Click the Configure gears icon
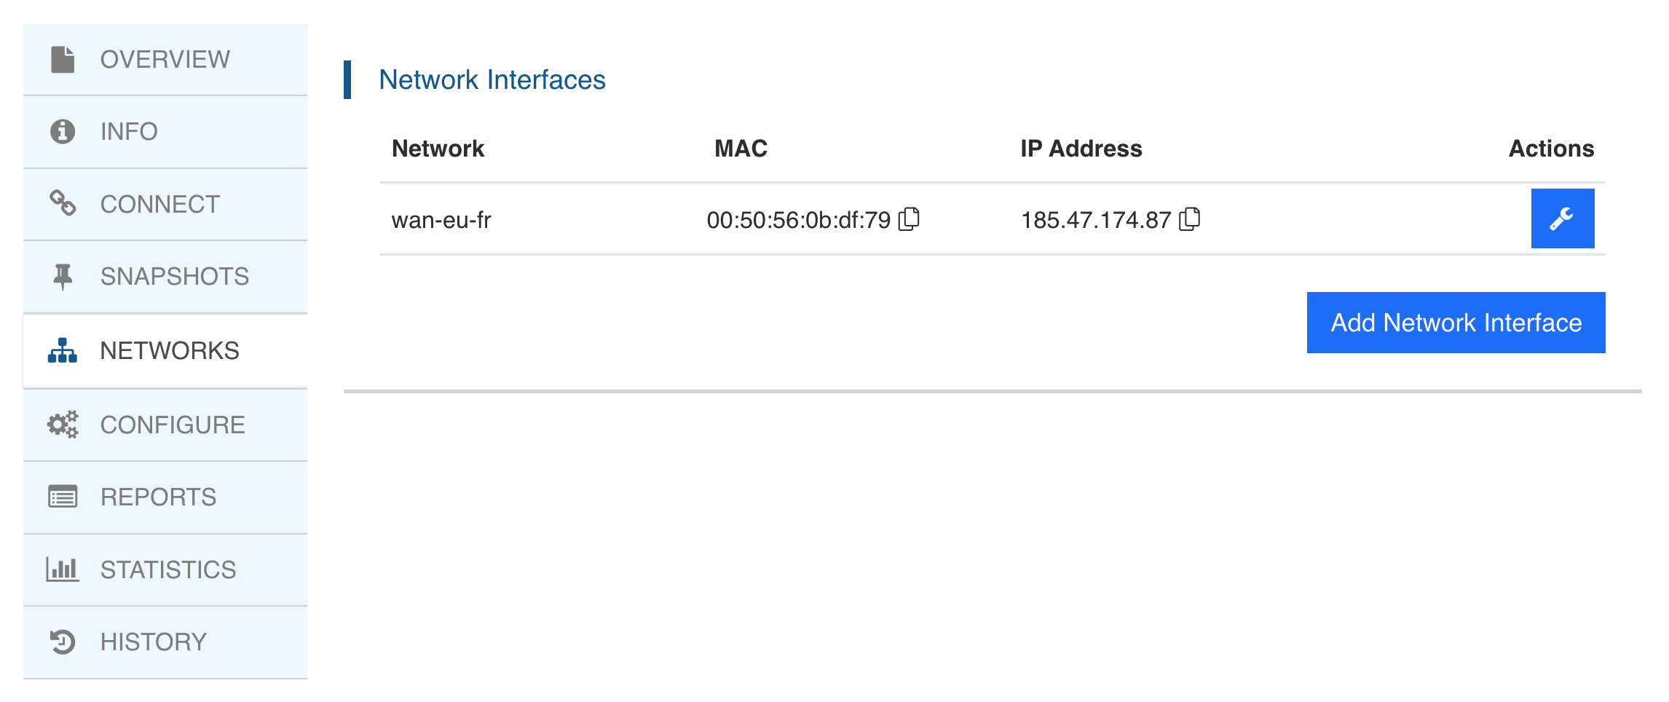The width and height of the screenshot is (1669, 702). click(63, 425)
